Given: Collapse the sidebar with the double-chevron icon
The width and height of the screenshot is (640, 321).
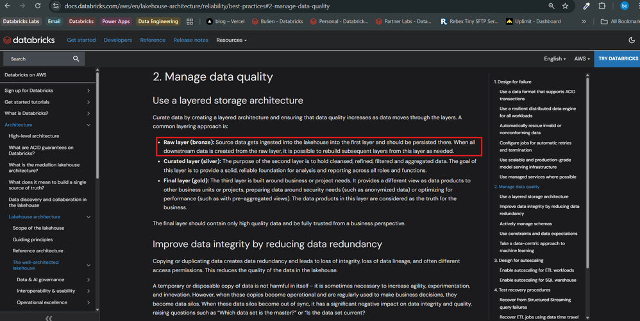Looking at the screenshot, I should coord(49,317).
